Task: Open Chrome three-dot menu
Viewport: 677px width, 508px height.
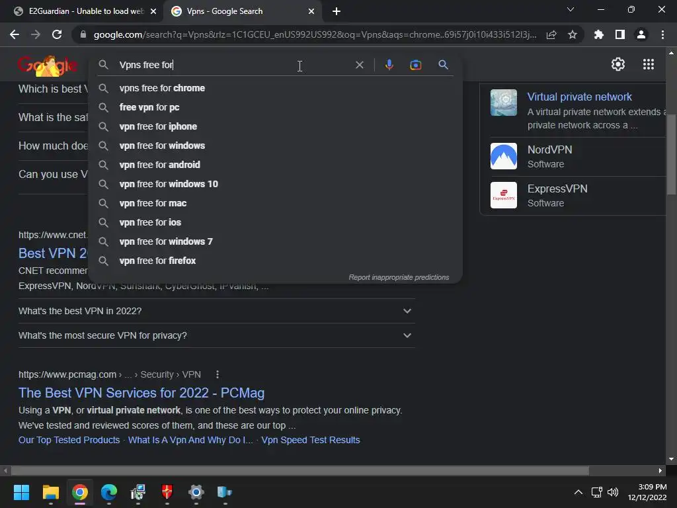Action: pos(662,34)
